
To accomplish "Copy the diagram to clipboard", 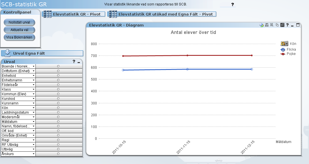I will pyautogui.click(x=277, y=25).
